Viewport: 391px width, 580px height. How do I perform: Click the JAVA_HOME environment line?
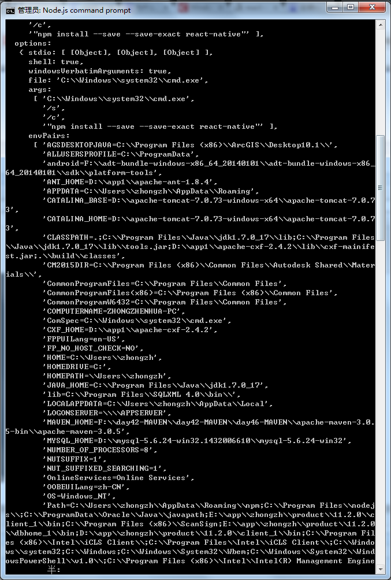click(156, 385)
